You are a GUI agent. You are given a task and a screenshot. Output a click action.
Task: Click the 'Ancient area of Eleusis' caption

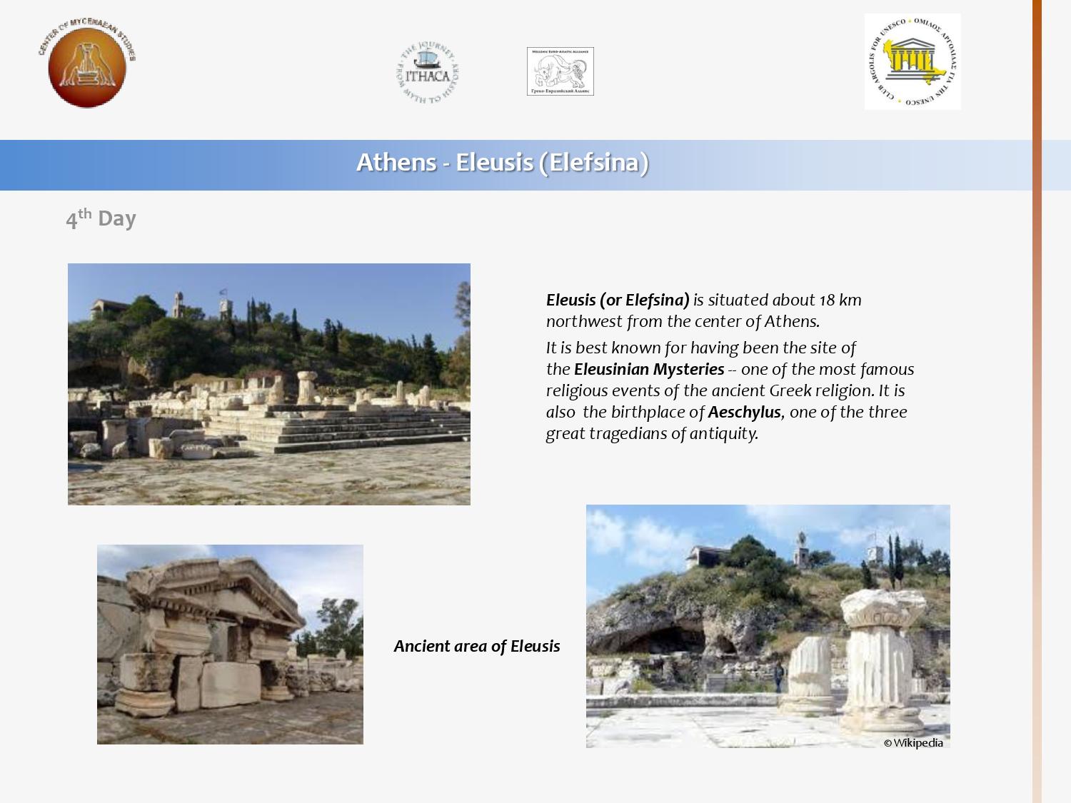(x=477, y=646)
